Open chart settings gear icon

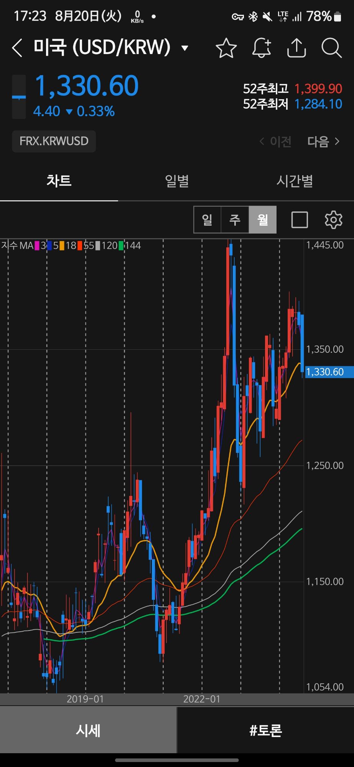pyautogui.click(x=333, y=220)
